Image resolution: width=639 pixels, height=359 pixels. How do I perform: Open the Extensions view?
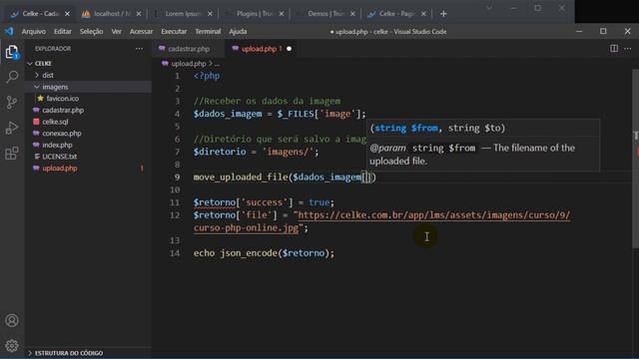pyautogui.click(x=12, y=153)
